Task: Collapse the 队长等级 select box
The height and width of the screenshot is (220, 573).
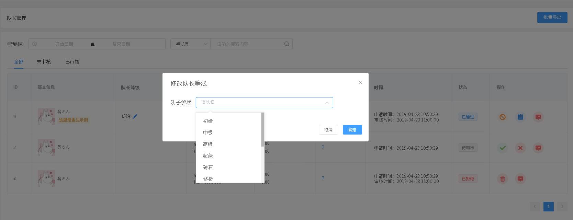Action: [327, 103]
